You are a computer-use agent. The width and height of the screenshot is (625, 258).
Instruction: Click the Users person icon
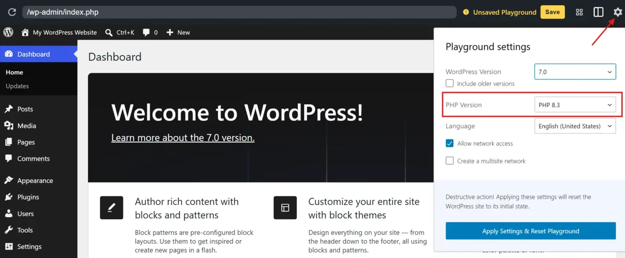pyautogui.click(x=8, y=213)
